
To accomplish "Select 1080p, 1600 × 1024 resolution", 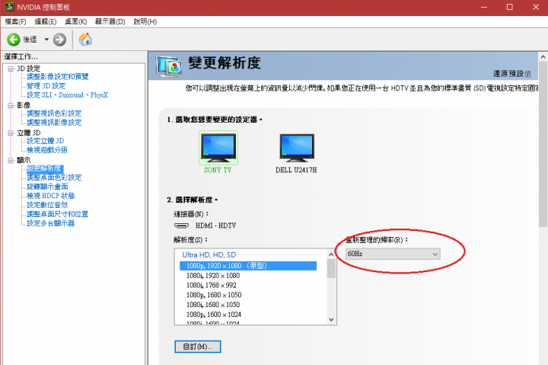I will tap(214, 315).
